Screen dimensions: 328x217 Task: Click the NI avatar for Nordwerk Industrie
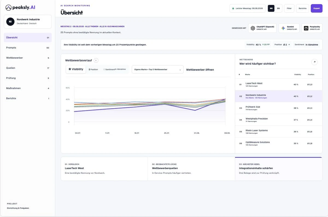[x=10, y=21]
